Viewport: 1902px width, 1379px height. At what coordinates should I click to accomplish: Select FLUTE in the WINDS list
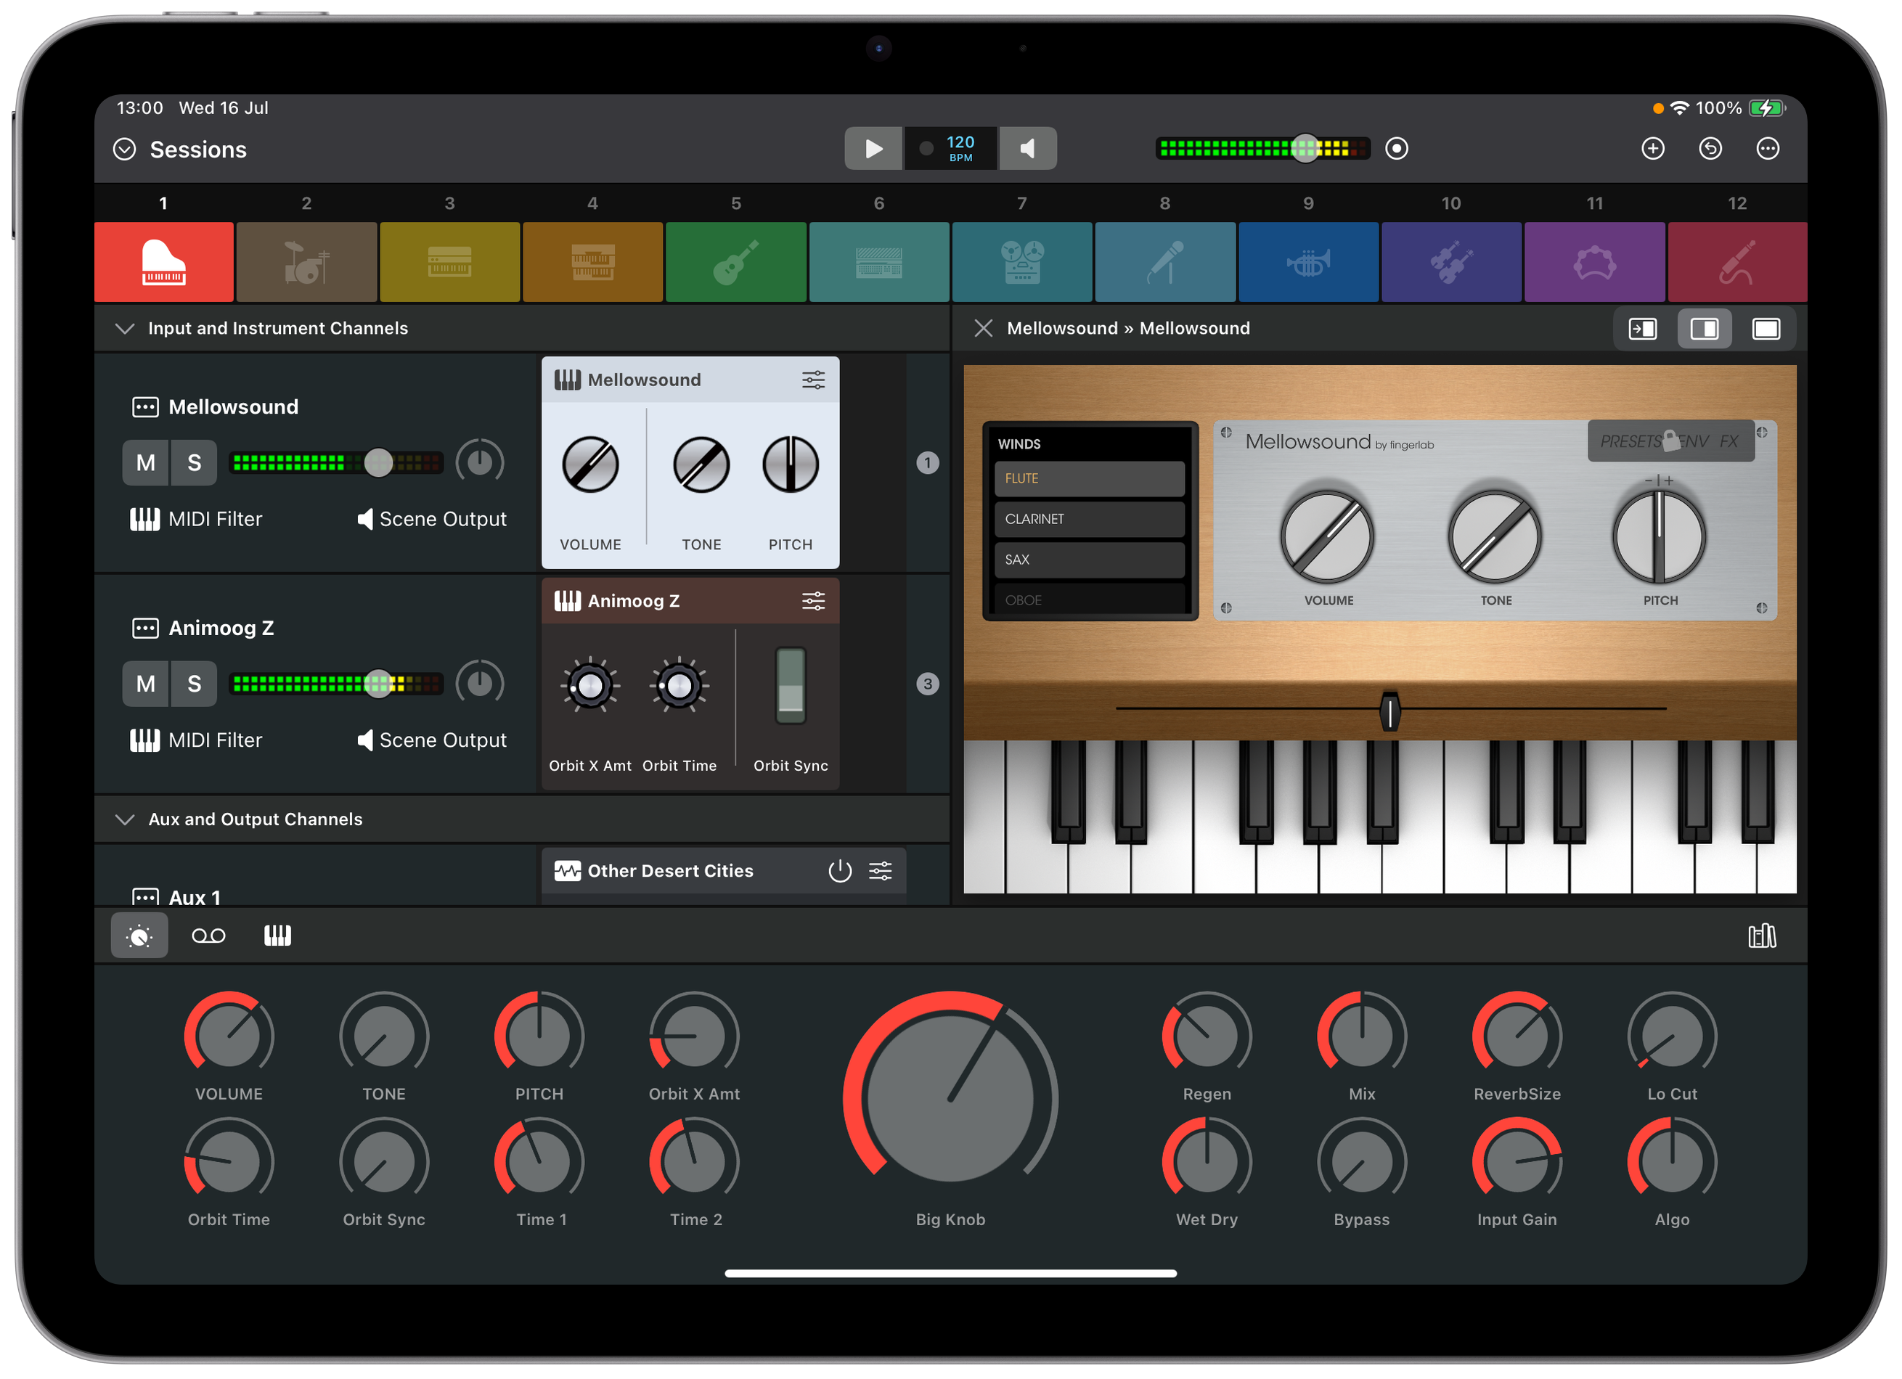tap(1088, 479)
